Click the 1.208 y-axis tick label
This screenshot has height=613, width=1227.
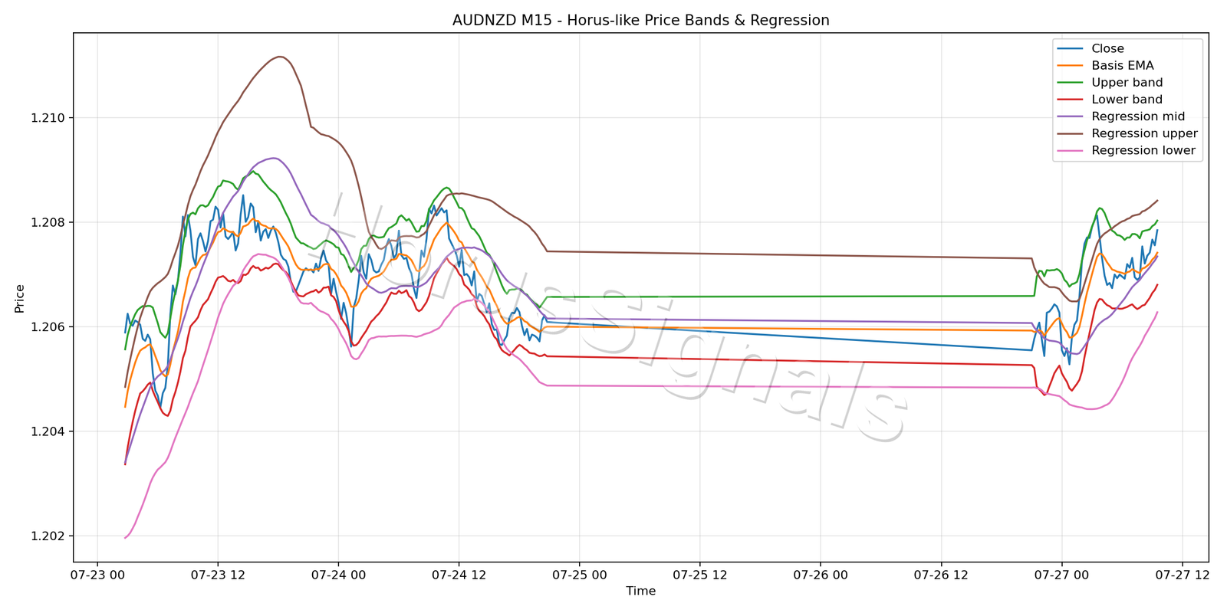(48, 222)
